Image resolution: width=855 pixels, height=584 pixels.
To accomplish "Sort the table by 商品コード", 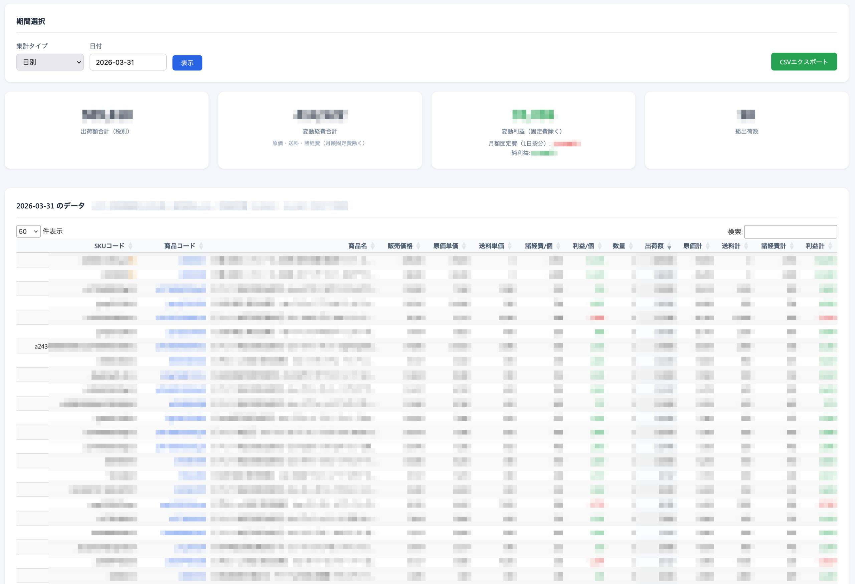I will (x=180, y=246).
